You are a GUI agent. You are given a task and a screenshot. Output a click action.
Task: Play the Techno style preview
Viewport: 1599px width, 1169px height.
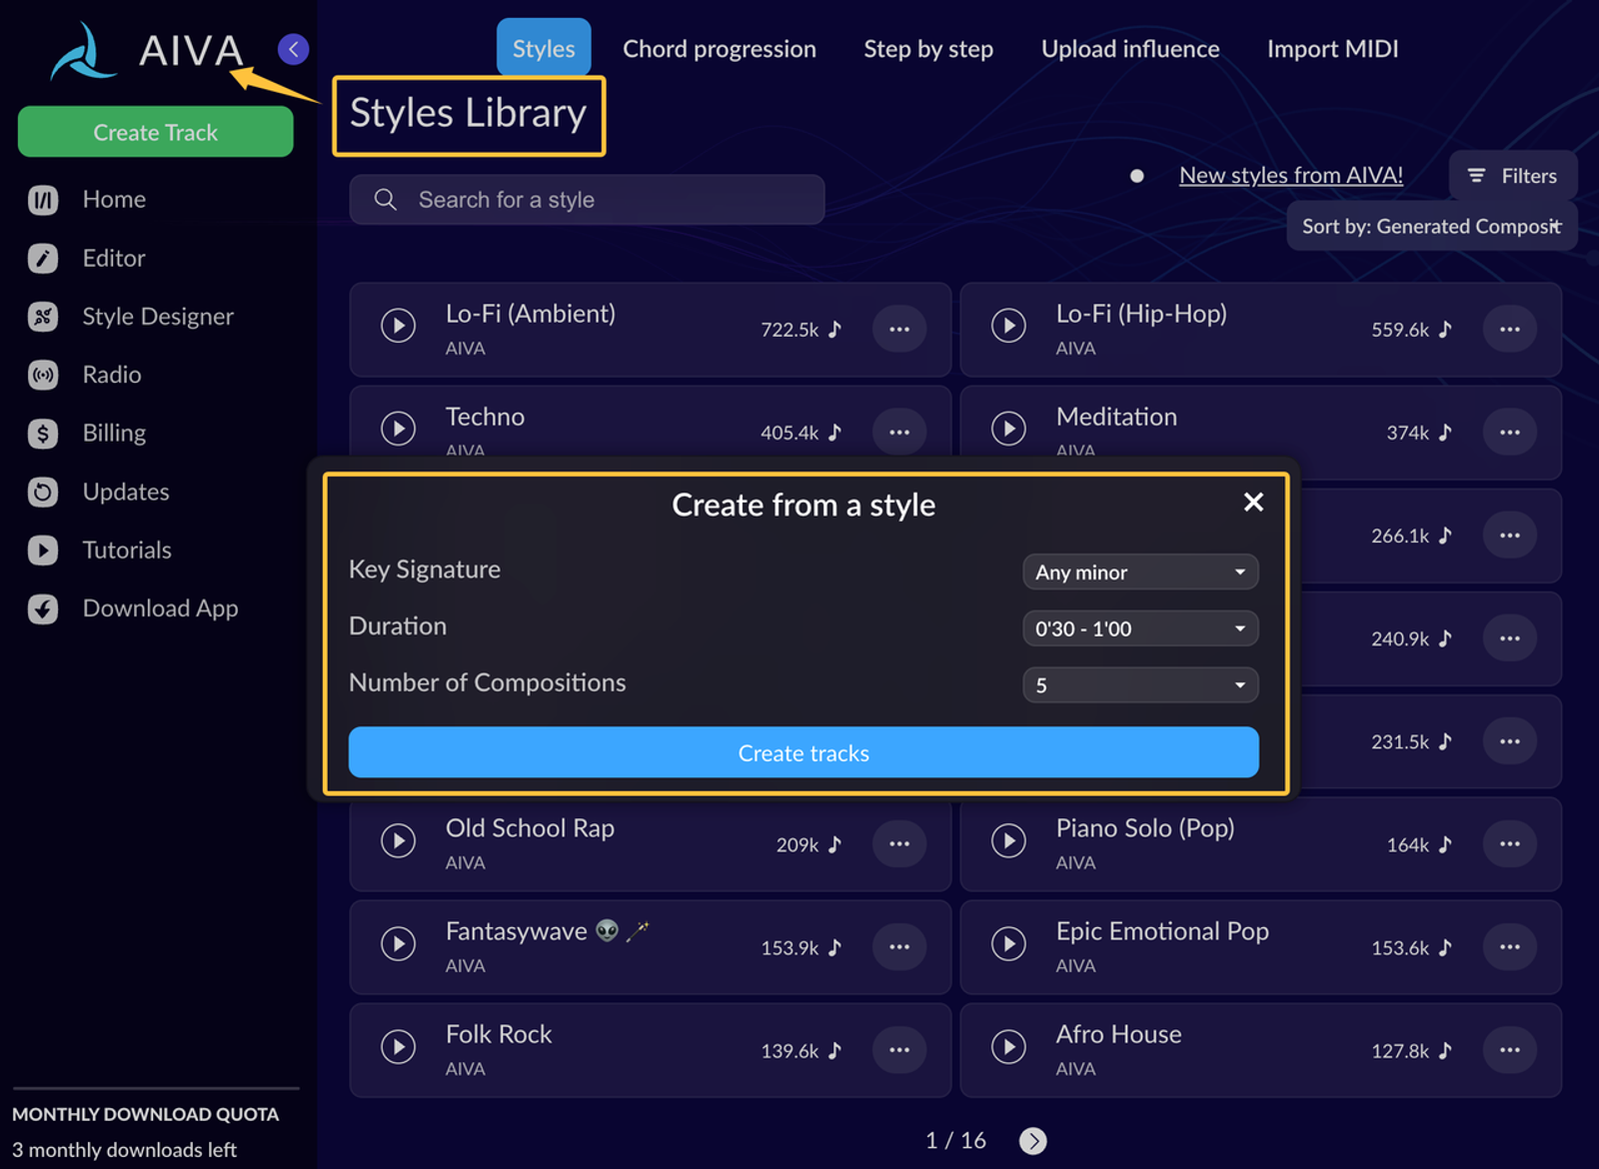[398, 429]
